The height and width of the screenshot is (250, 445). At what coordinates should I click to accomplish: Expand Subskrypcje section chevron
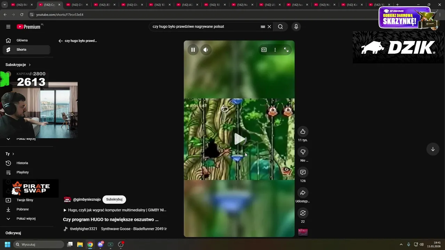[x=30, y=65]
